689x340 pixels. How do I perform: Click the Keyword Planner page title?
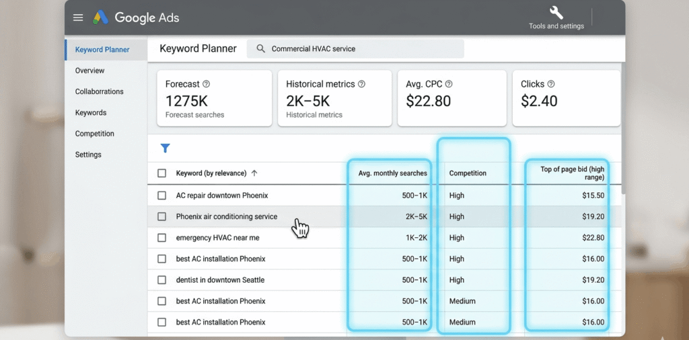pos(198,48)
